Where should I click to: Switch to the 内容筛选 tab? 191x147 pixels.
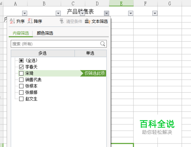pyautogui.click(x=21, y=33)
